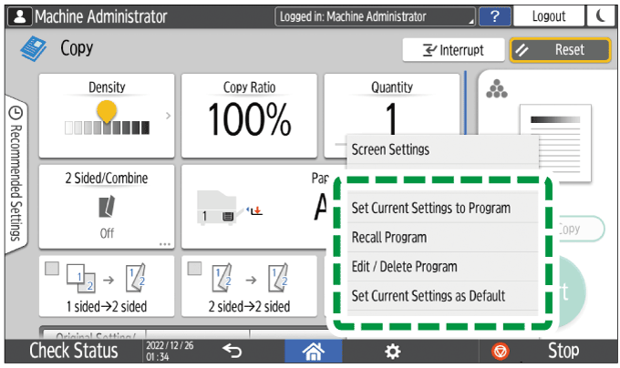The width and height of the screenshot is (620, 368).
Task: Adjust the Density slider marker
Action: (107, 113)
